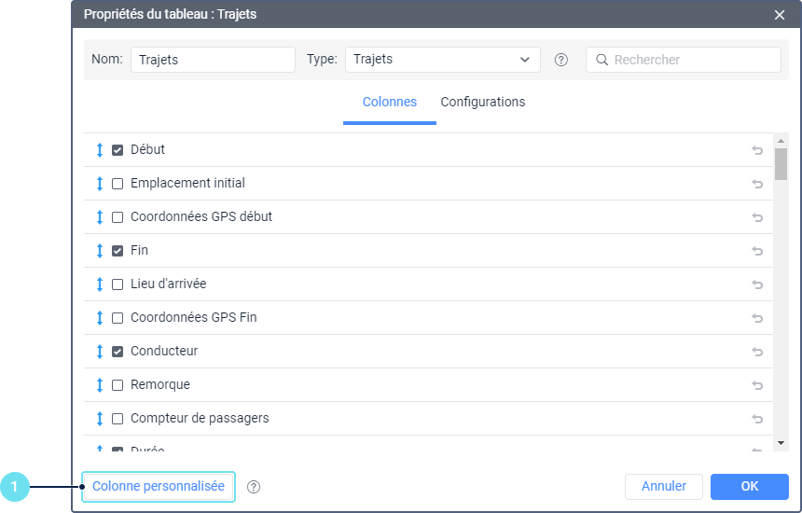The height and width of the screenshot is (513, 802).
Task: Reset the Début column name
Action: coord(757,150)
